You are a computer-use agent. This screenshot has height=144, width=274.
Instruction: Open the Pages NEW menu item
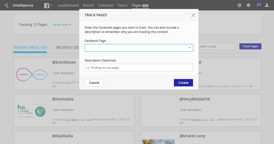tap(140, 5)
